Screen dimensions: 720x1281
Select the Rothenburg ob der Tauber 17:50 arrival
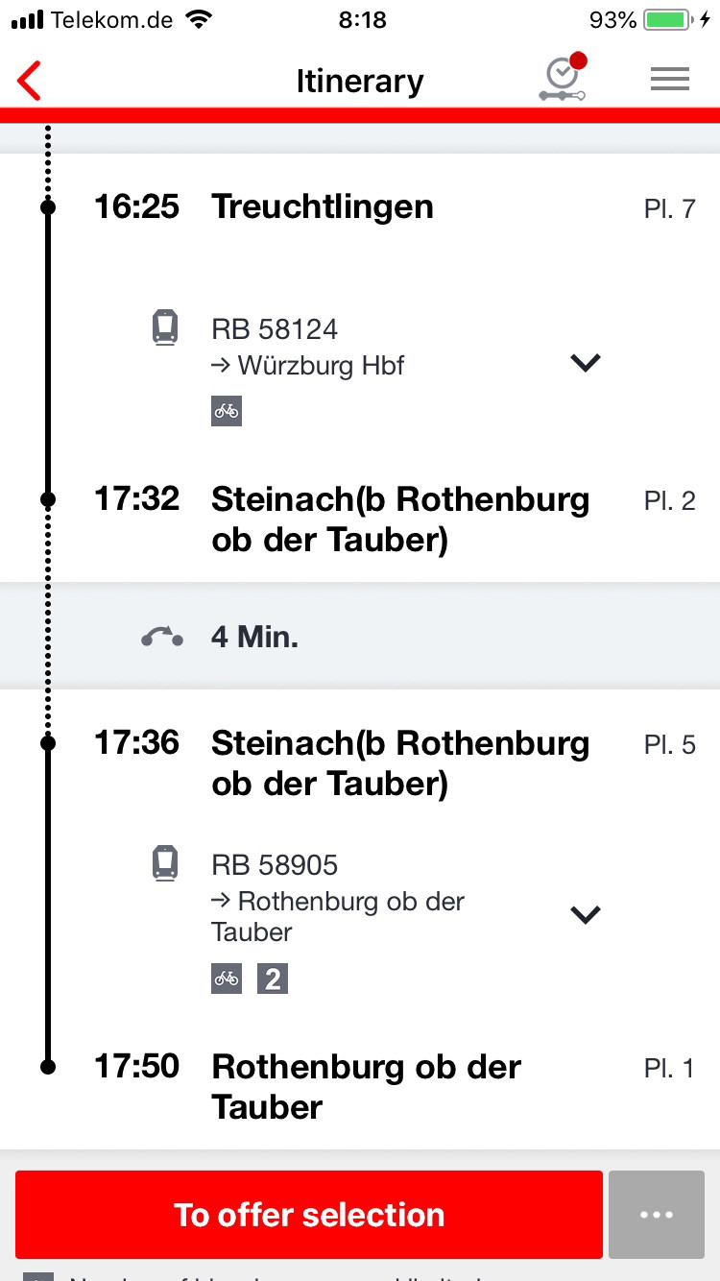pyautogui.click(x=360, y=1087)
